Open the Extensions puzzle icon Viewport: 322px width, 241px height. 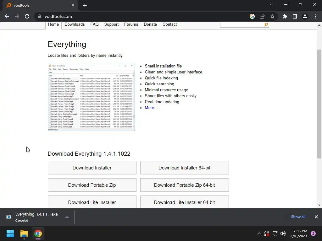tap(285, 16)
